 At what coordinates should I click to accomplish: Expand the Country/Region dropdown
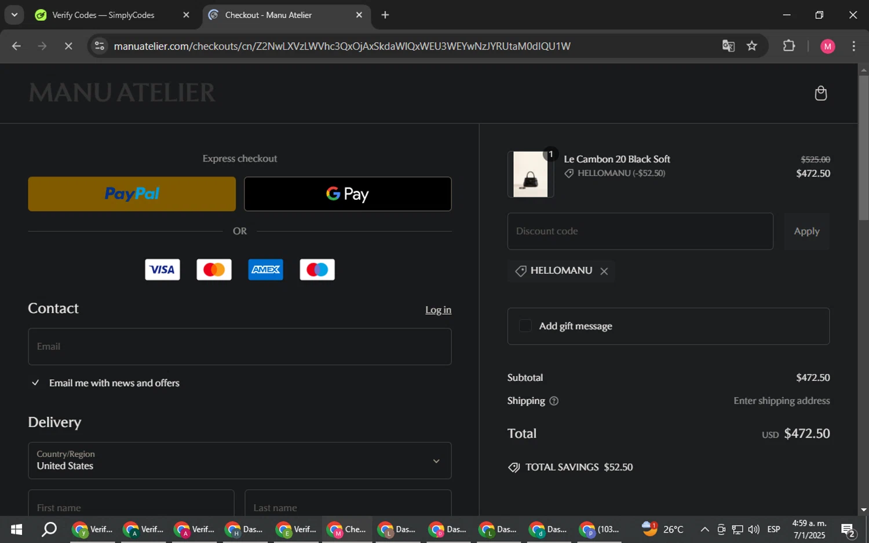(x=239, y=460)
